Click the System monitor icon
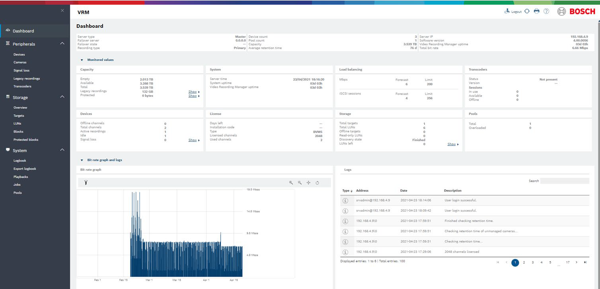The image size is (600, 289). (x=8, y=150)
